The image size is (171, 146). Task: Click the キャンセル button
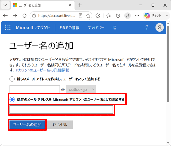tap(60, 125)
